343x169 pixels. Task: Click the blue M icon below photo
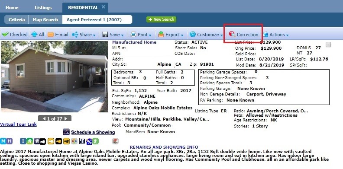(x=3, y=141)
